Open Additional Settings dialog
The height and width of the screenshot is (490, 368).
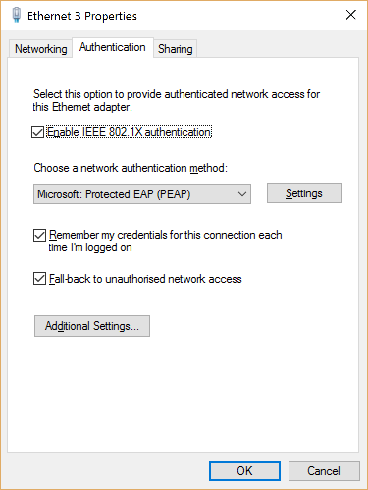tap(92, 326)
